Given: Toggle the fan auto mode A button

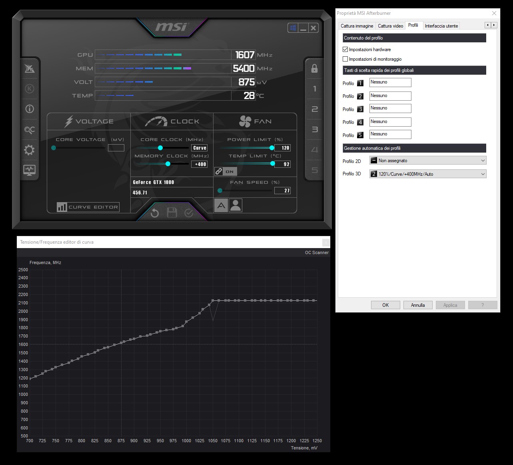Looking at the screenshot, I should [221, 206].
